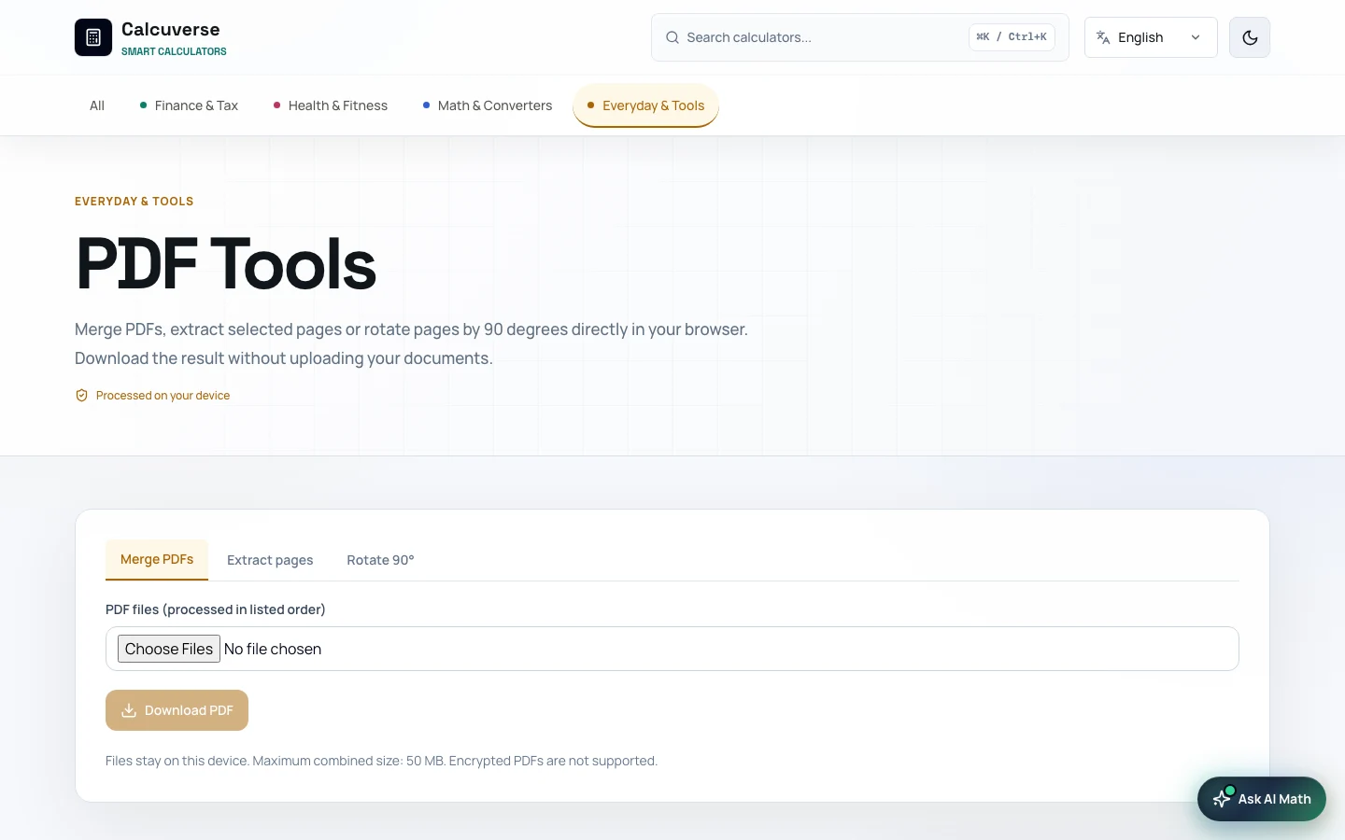This screenshot has width=1345, height=840.
Task: Click the EVERYDAY & TOOLS breadcrumb label
Action: point(134,202)
